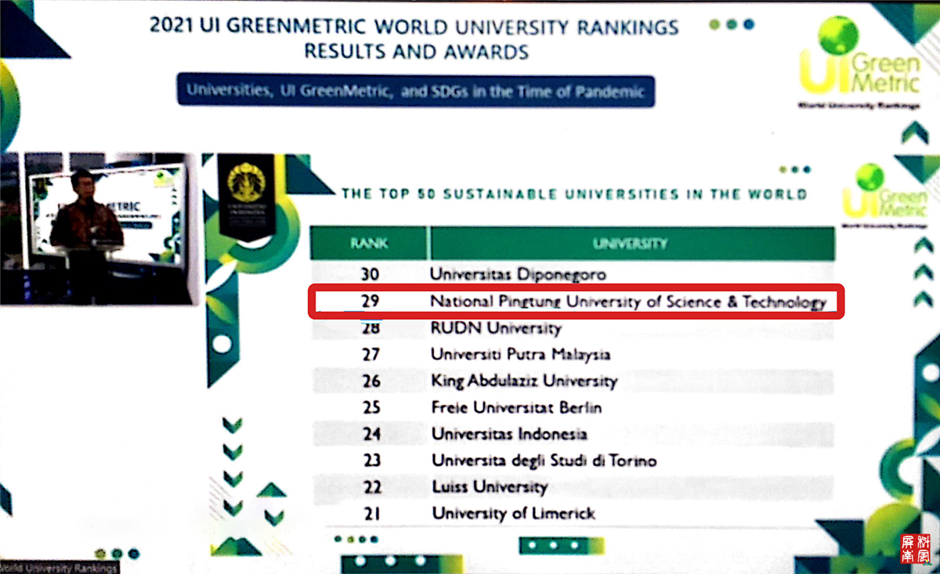Click the UNIVERSITY column header
940x574 pixels.
point(631,244)
